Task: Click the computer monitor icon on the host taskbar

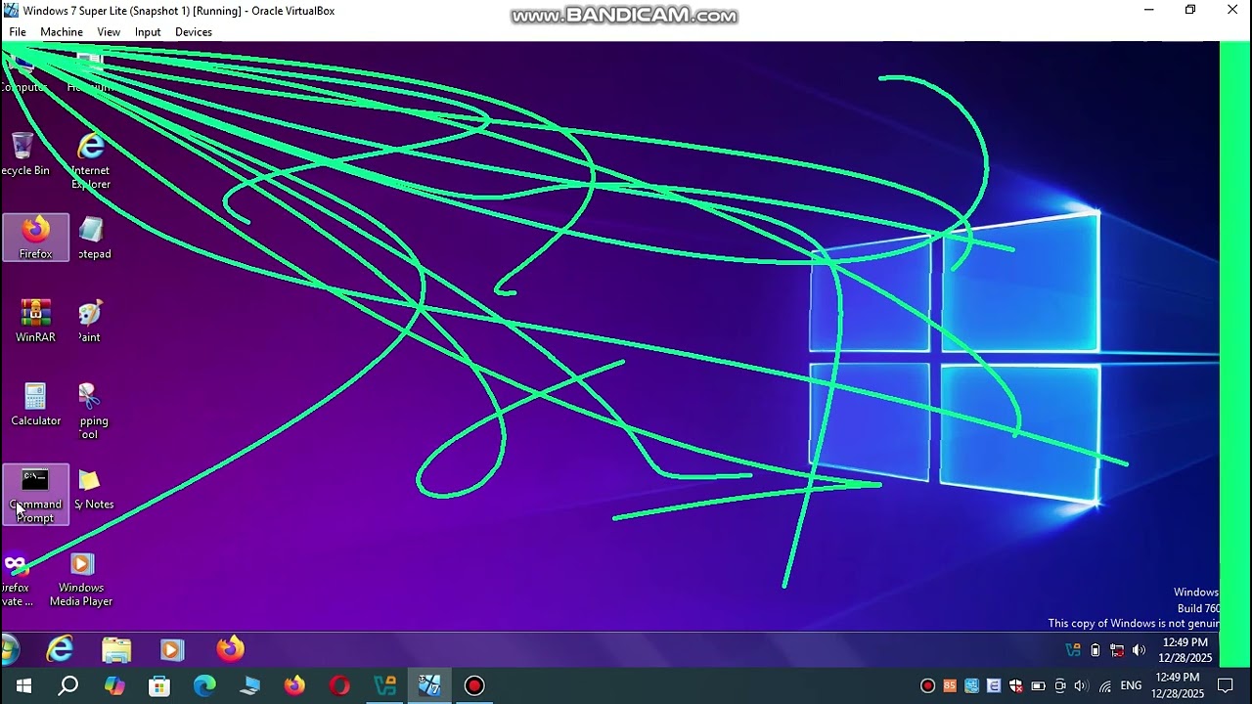Action: [x=249, y=685]
